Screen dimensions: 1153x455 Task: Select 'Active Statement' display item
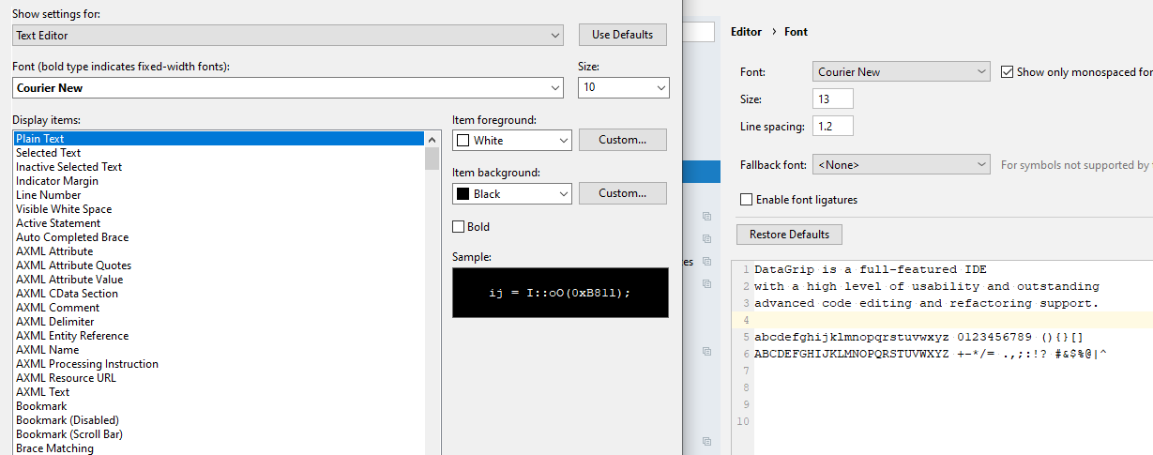219,223
